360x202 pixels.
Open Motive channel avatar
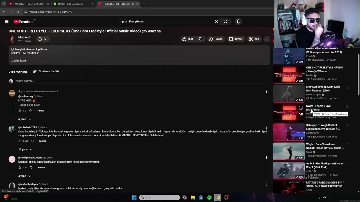[12, 39]
